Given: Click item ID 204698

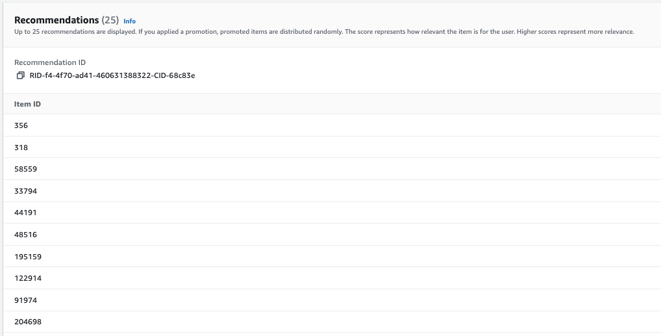Looking at the screenshot, I should pos(27,322).
